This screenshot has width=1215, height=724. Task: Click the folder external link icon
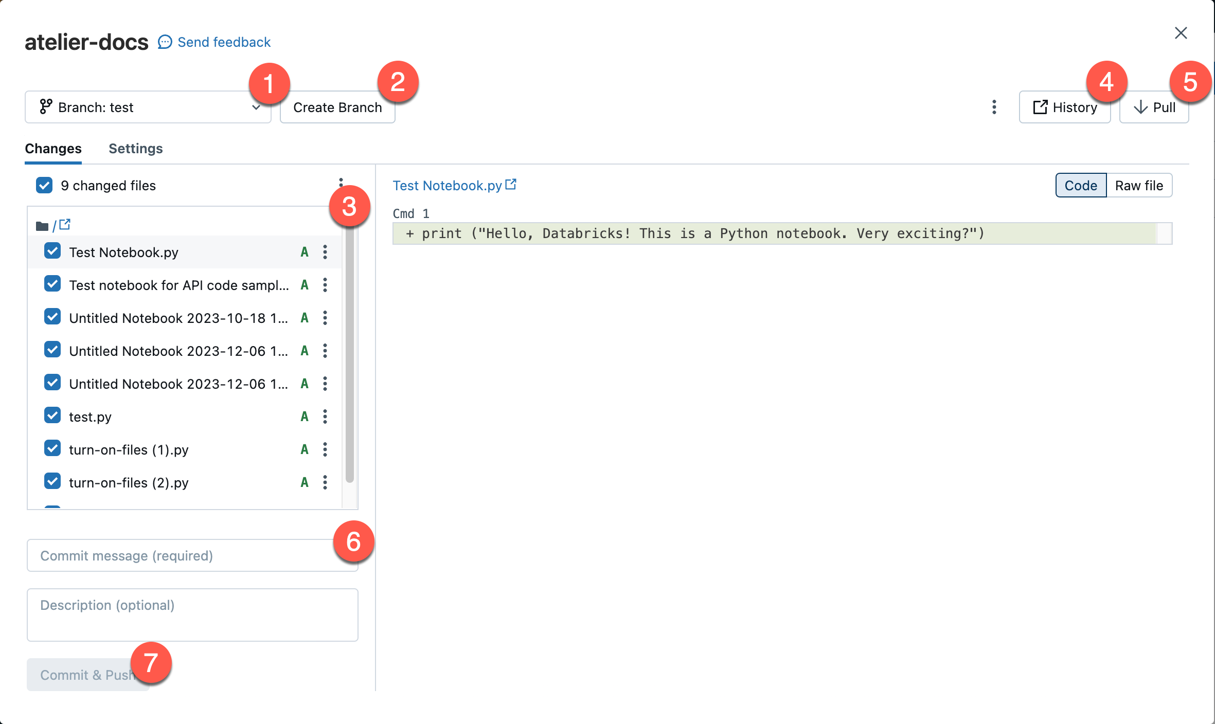coord(65,224)
